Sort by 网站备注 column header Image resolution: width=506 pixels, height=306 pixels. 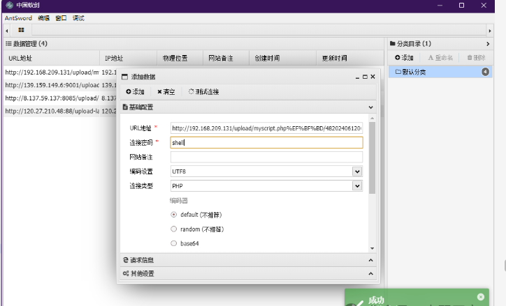[x=226, y=59]
